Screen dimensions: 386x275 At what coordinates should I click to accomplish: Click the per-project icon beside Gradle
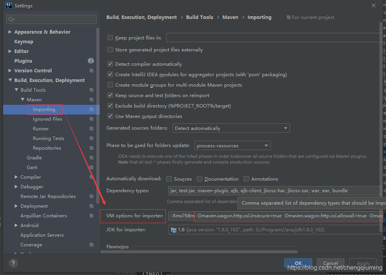(x=91, y=157)
